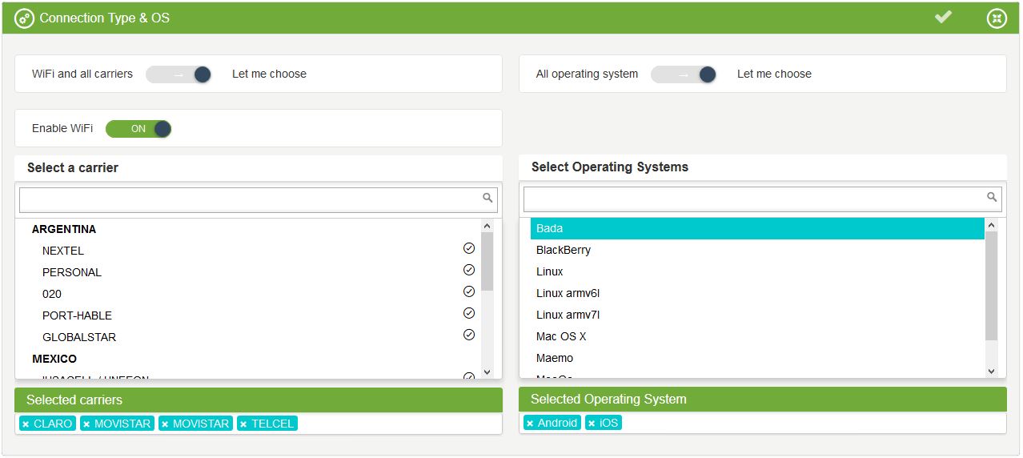This screenshot has width=1023, height=458.
Task: Toggle the WiFi and all carriers switch
Action: tap(179, 74)
